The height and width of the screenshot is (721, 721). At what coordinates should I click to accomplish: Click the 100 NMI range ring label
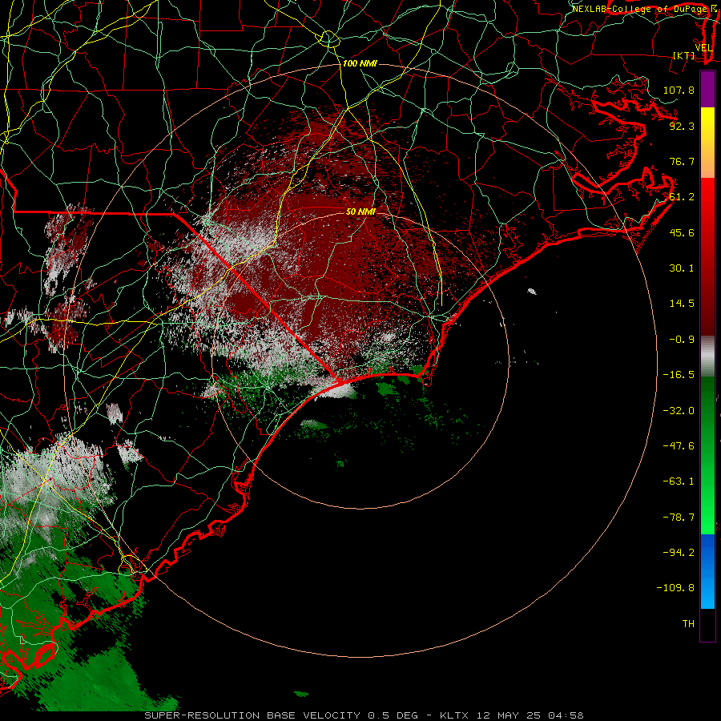[x=360, y=63]
